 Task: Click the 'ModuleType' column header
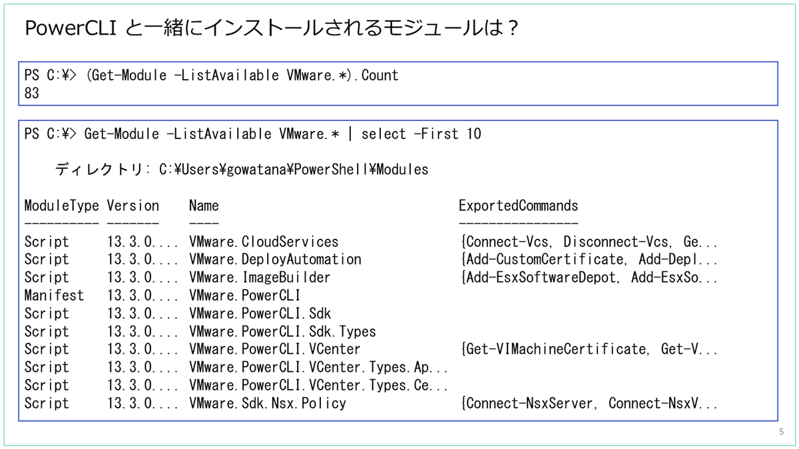point(61,206)
